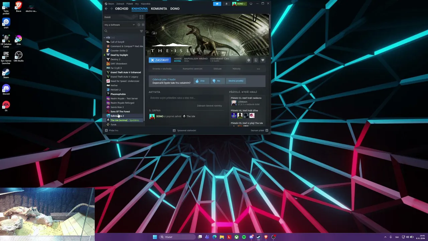Viewport: 428px width, 241px height.
Task: Click the activity post text field
Action: point(186,98)
